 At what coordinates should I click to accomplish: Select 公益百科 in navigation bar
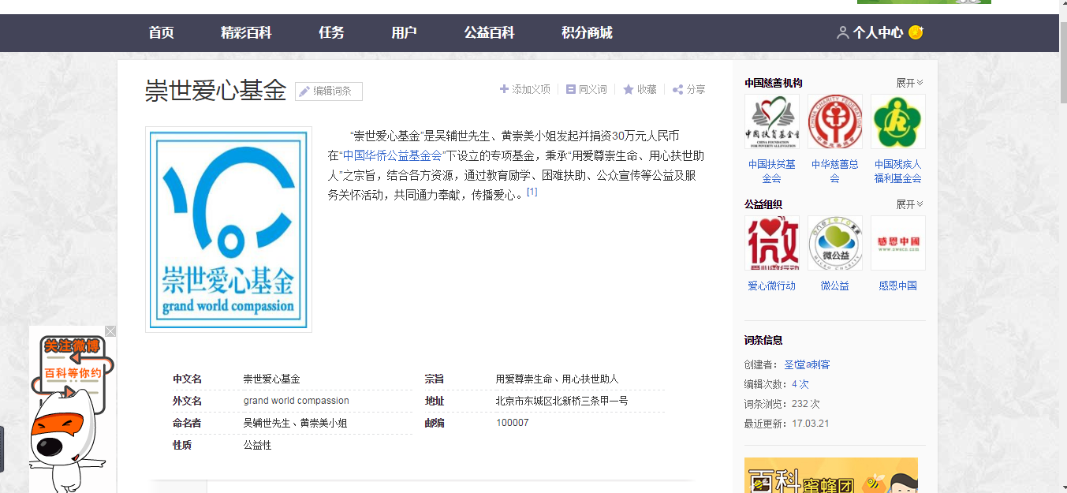point(489,32)
